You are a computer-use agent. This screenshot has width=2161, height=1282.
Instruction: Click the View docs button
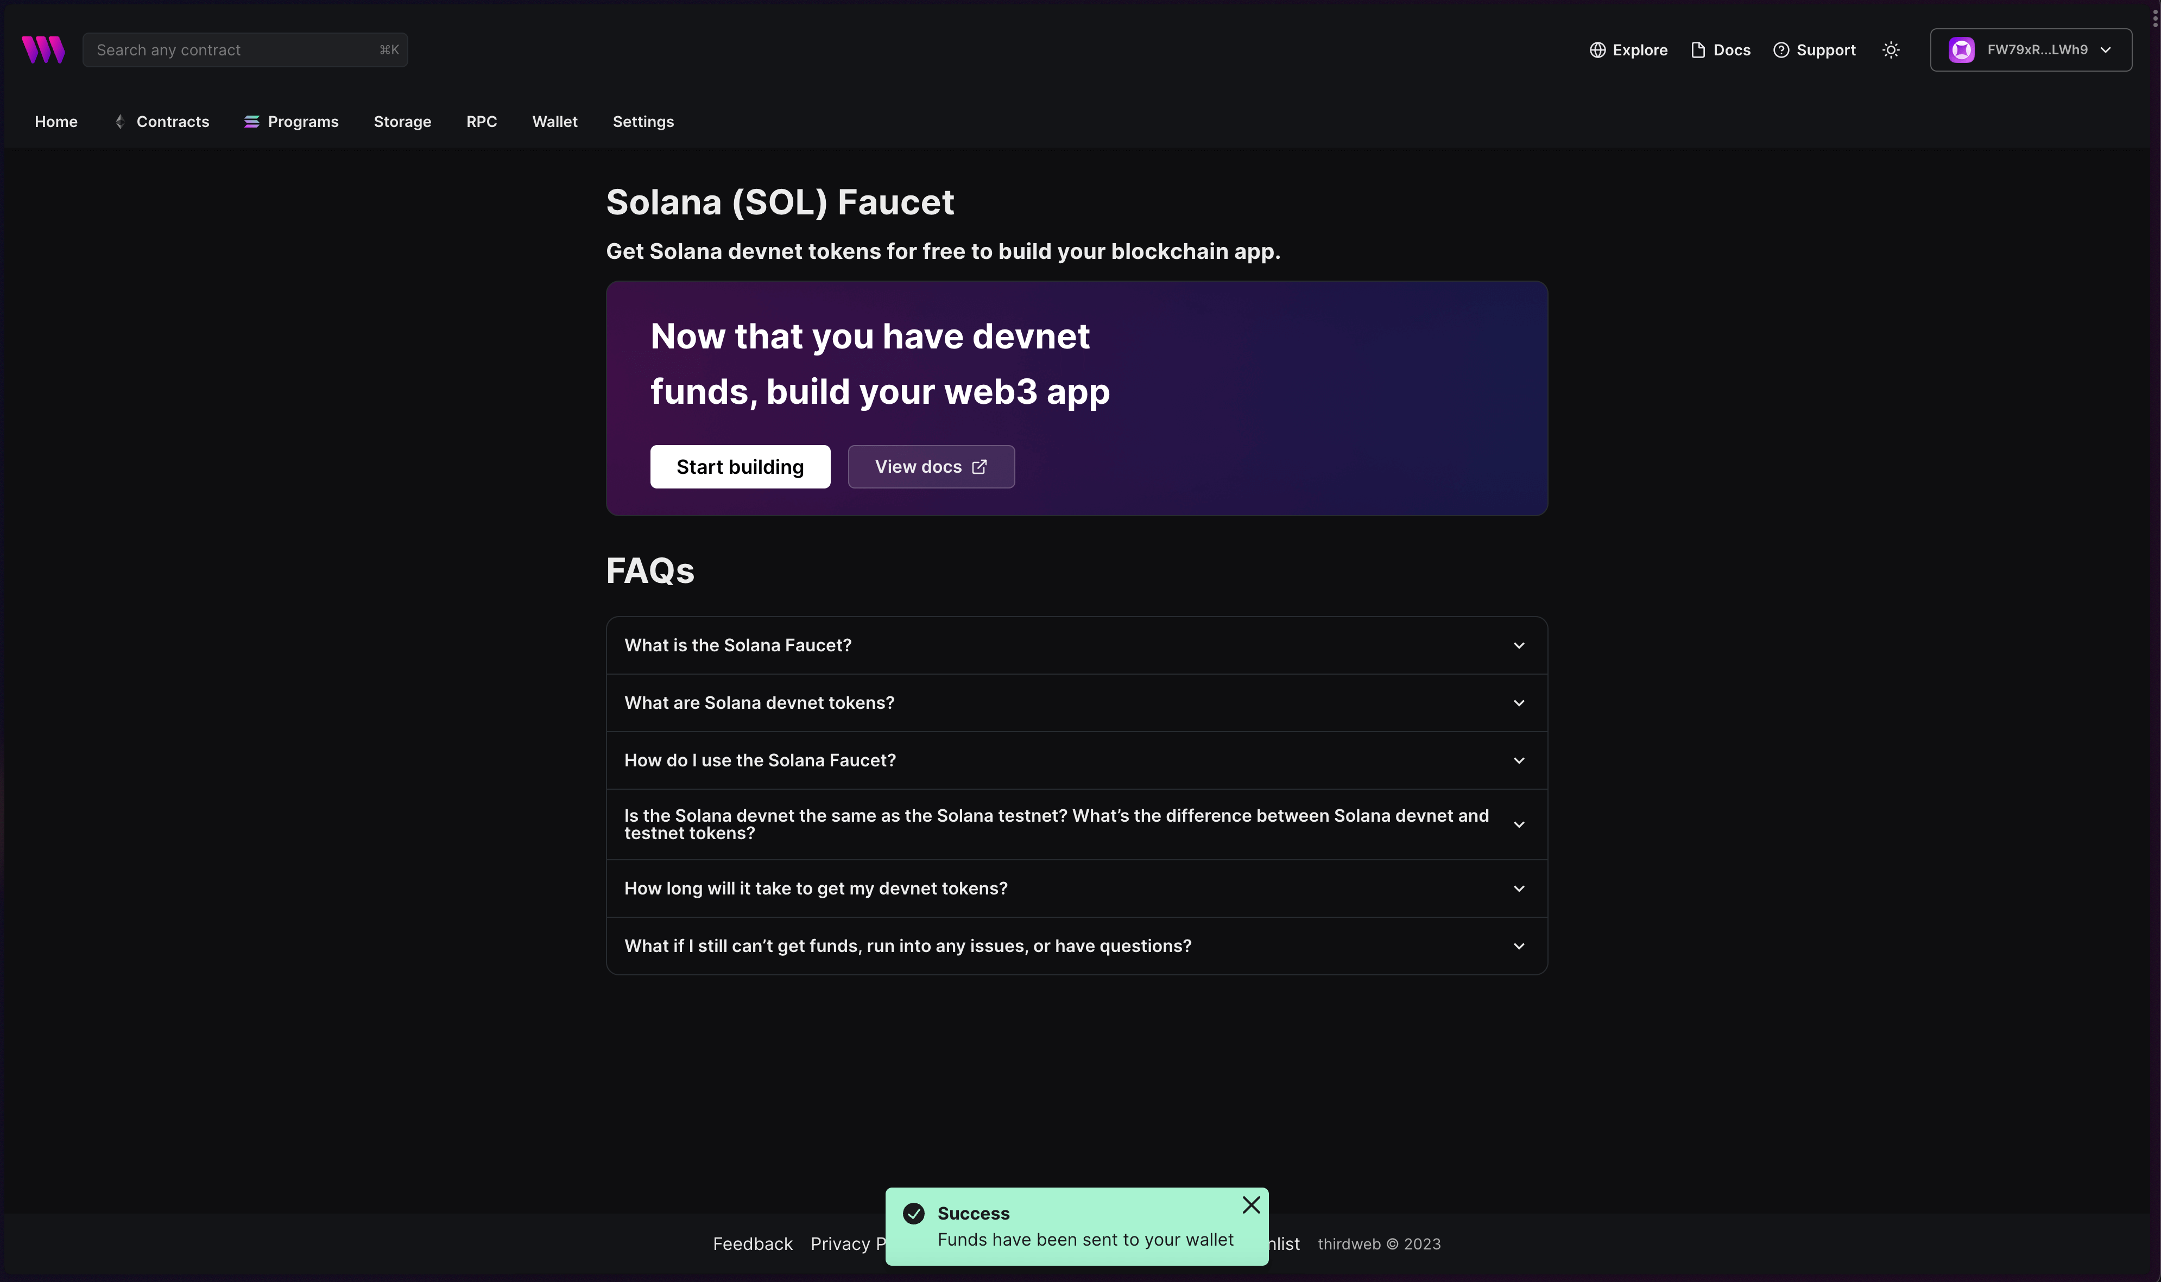coord(931,466)
